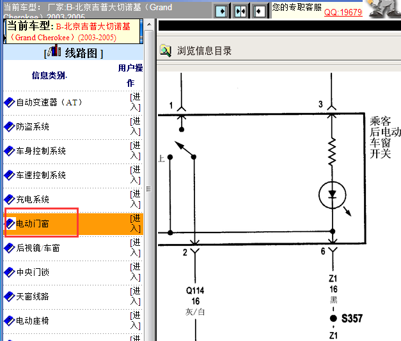
Task: Click 进入 for 自动变速器（AT）
Action: (136, 102)
